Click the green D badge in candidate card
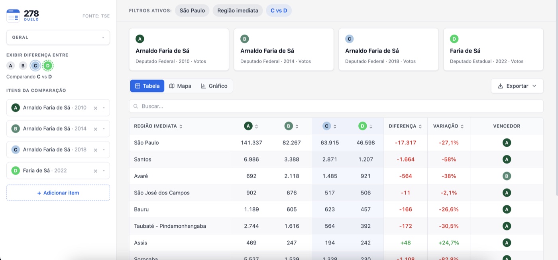Viewport: 558px width, 260px height. pyautogui.click(x=454, y=39)
